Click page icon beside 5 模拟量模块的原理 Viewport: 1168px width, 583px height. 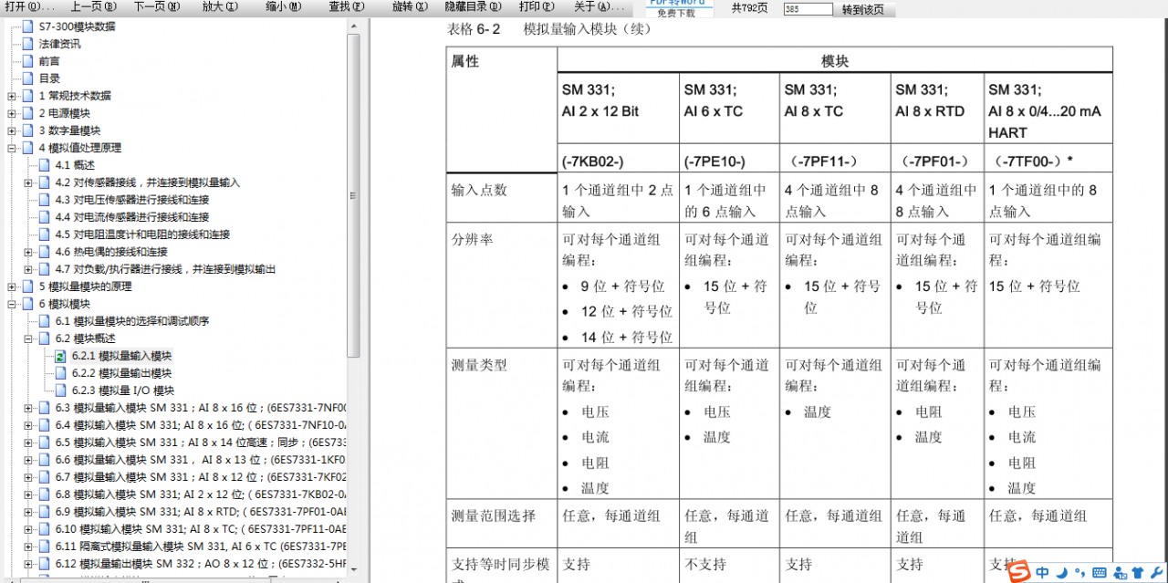click(x=27, y=286)
